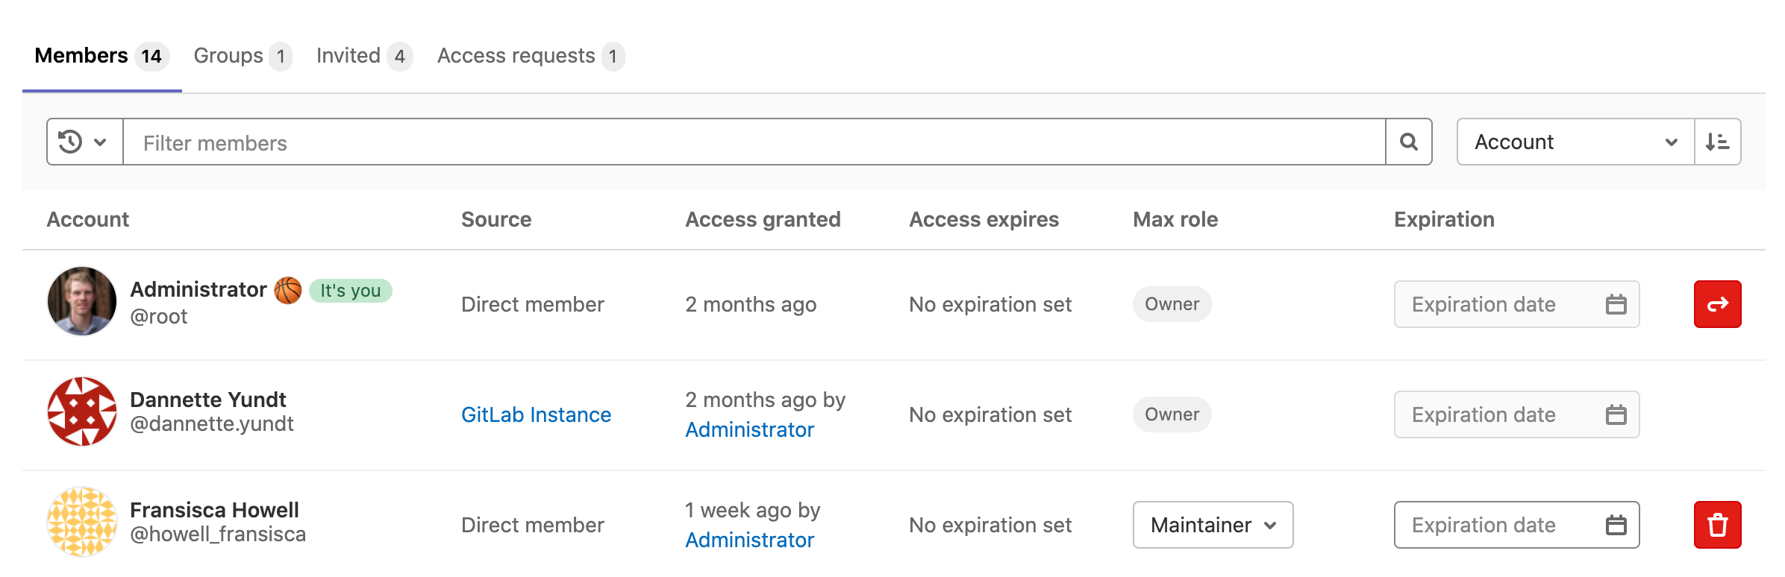This screenshot has height=577, width=1785.
Task: Open the calendar picker in Administrator's expiration field
Action: [1616, 304]
